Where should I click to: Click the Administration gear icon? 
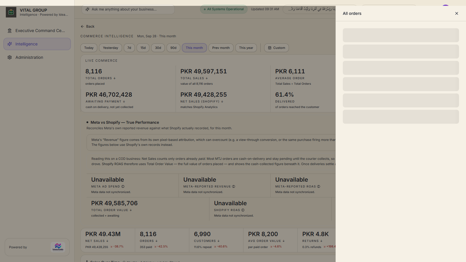coord(10,57)
